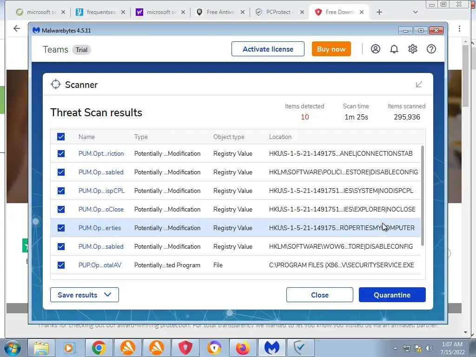Open browser three-dot menu
Screen dimensions: 476x357
[459, 28]
